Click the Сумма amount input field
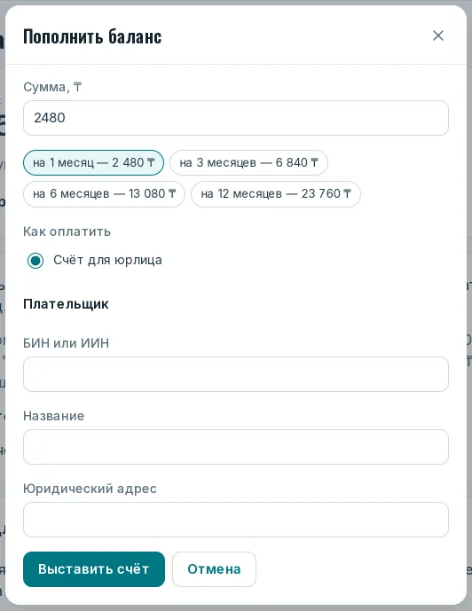Image resolution: width=472 pixels, height=611 pixels. (236, 118)
